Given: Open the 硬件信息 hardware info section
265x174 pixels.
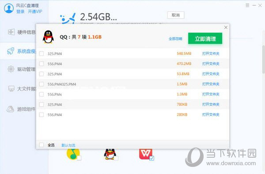Looking at the screenshot, I should point(22,32).
